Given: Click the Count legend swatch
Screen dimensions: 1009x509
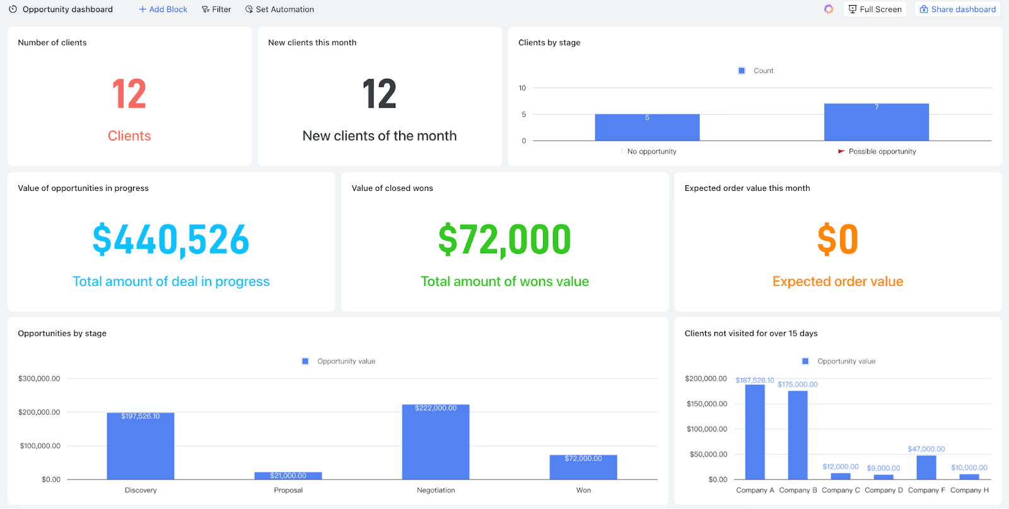Looking at the screenshot, I should click(742, 71).
